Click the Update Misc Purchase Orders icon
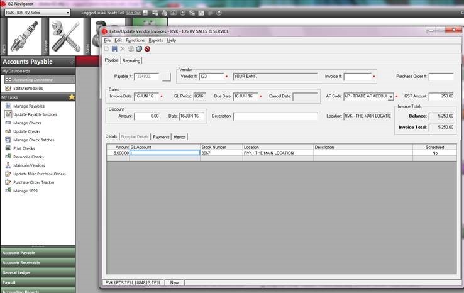 coord(8,174)
